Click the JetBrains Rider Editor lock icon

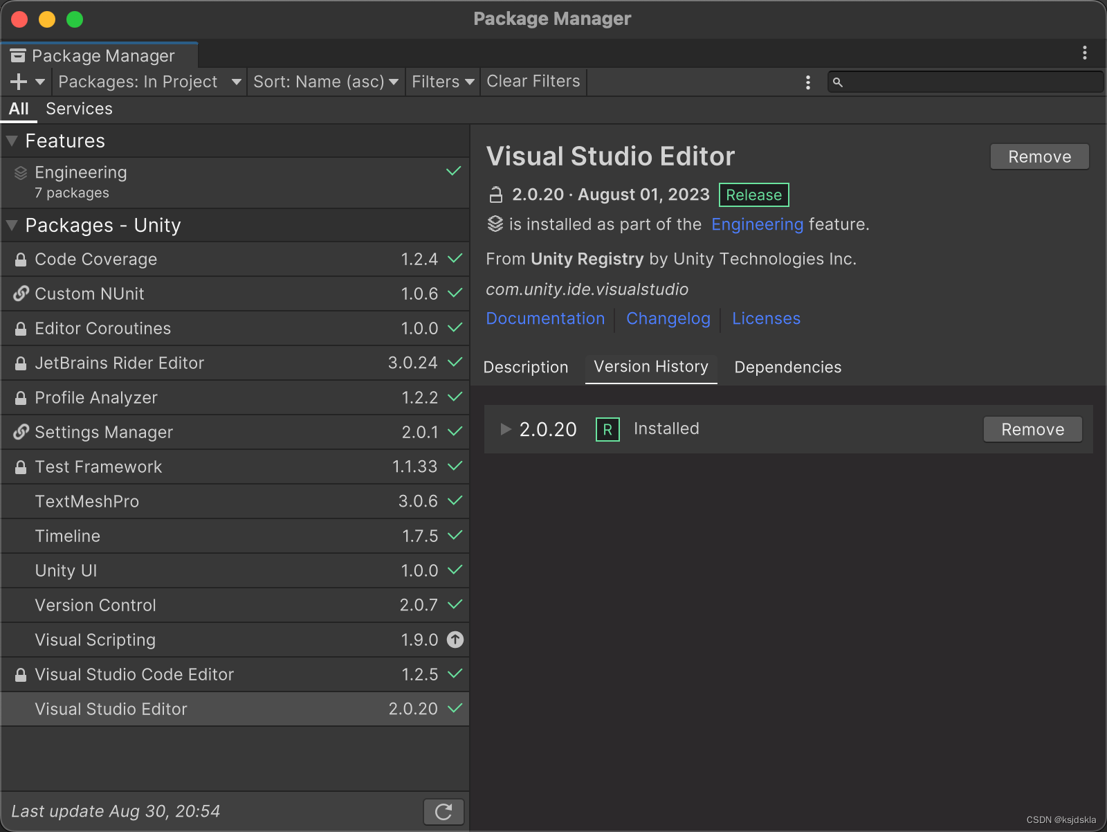(21, 363)
